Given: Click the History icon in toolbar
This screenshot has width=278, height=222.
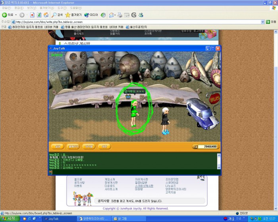Looking at the screenshot, I should 103,15.
